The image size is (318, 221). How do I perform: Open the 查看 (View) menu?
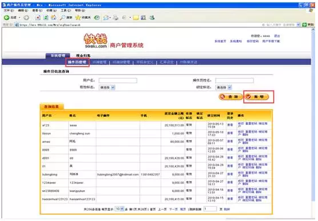point(37,10)
